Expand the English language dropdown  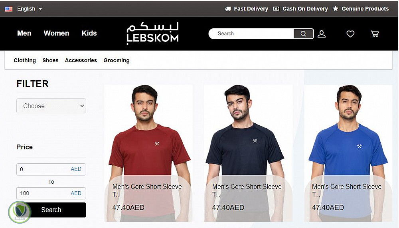[30, 9]
